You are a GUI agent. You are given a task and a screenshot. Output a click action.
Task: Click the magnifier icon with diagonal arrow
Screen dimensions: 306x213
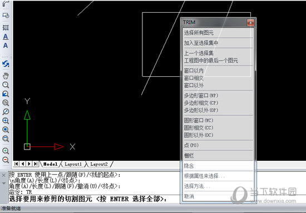(6, 112)
